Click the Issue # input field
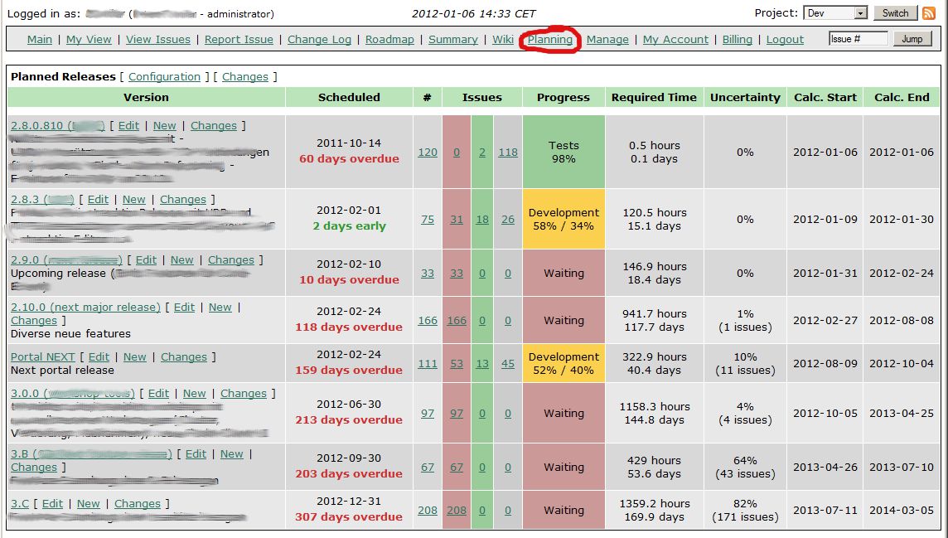The height and width of the screenshot is (538, 948). coord(858,39)
